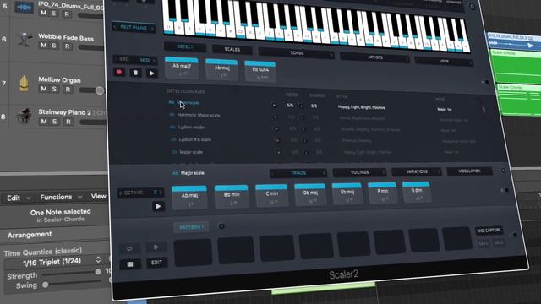This screenshot has width=541, height=304.
Task: Open the Edit menu in the piano roll
Action: coord(19,198)
